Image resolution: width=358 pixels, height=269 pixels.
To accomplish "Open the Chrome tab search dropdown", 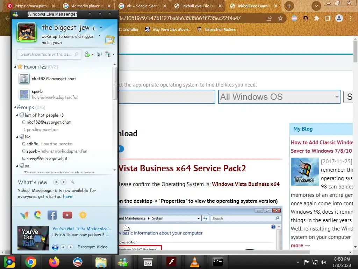I will pyautogui.click(x=316, y=6).
